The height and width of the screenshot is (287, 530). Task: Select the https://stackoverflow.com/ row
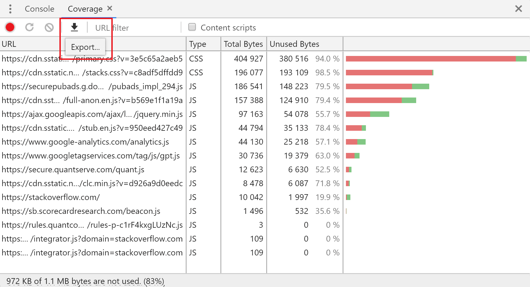51,197
